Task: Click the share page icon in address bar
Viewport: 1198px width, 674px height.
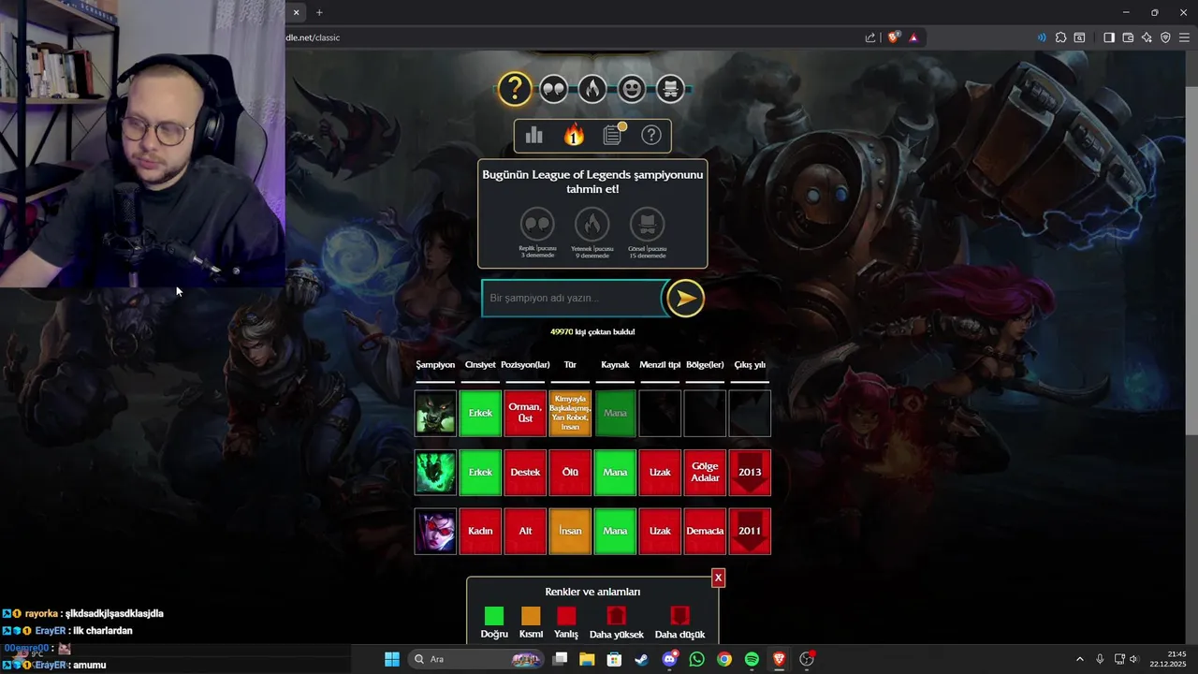Action: [870, 37]
